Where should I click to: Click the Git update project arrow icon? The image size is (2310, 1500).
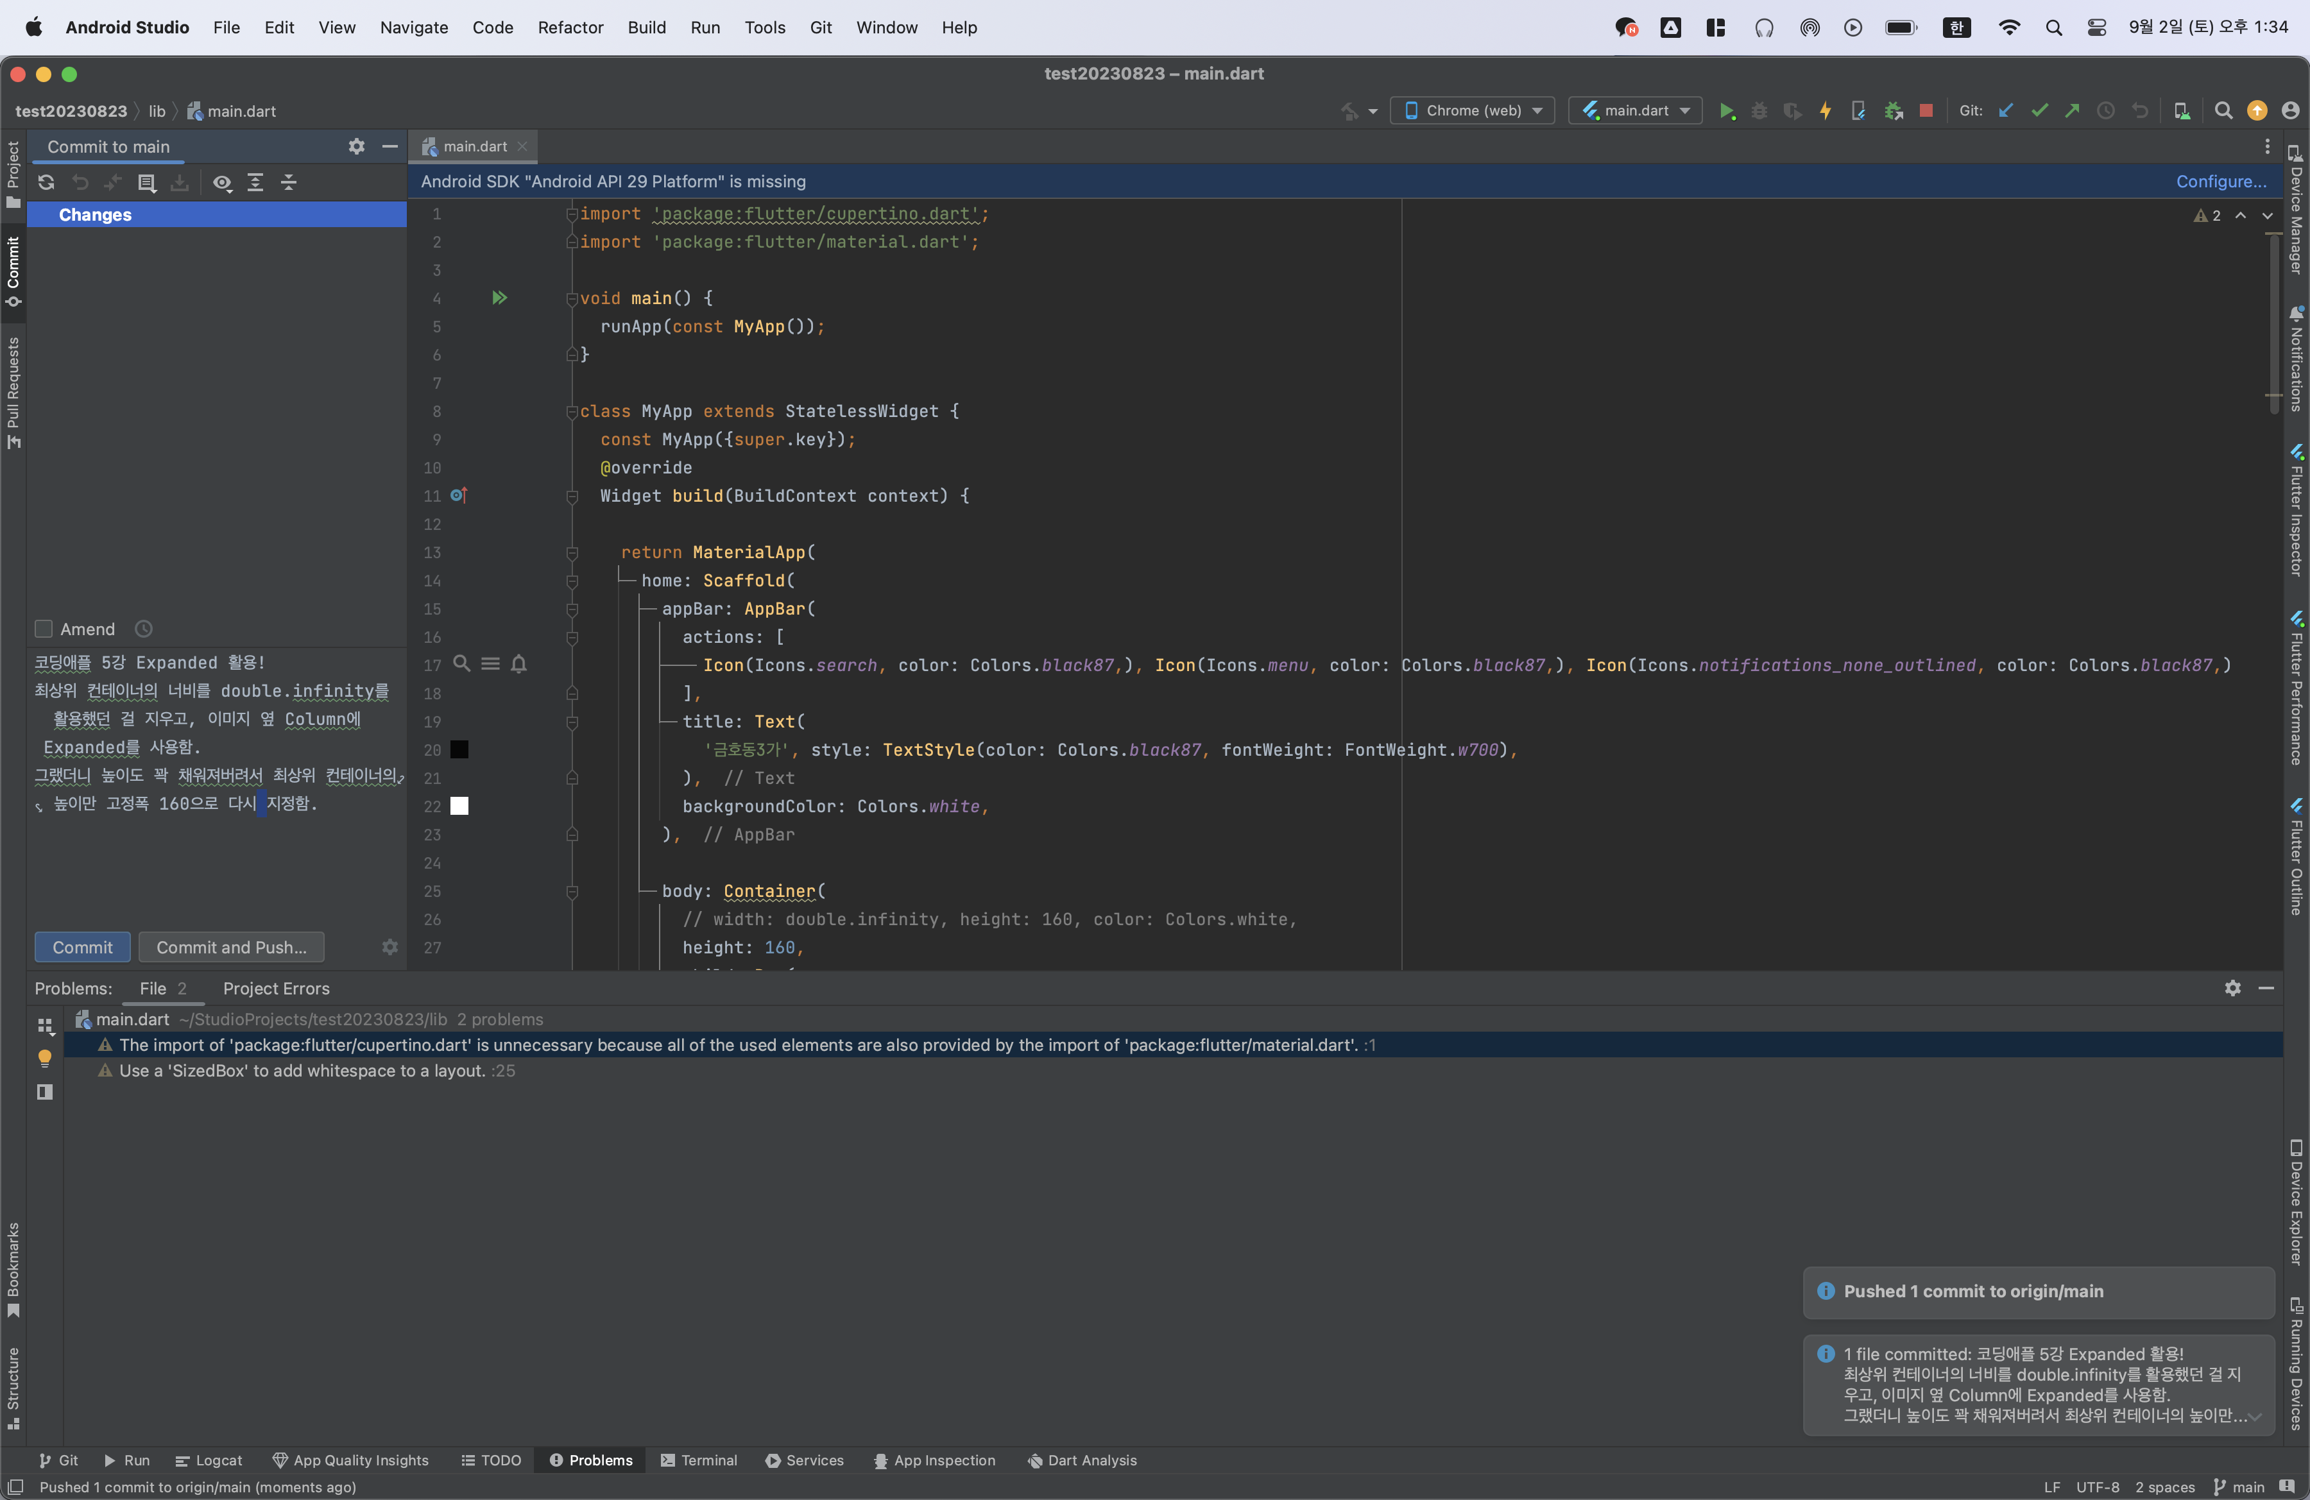(x=2006, y=110)
